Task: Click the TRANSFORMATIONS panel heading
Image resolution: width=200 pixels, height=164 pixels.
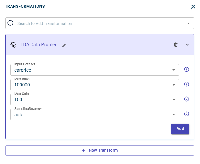Action: coord(25,6)
